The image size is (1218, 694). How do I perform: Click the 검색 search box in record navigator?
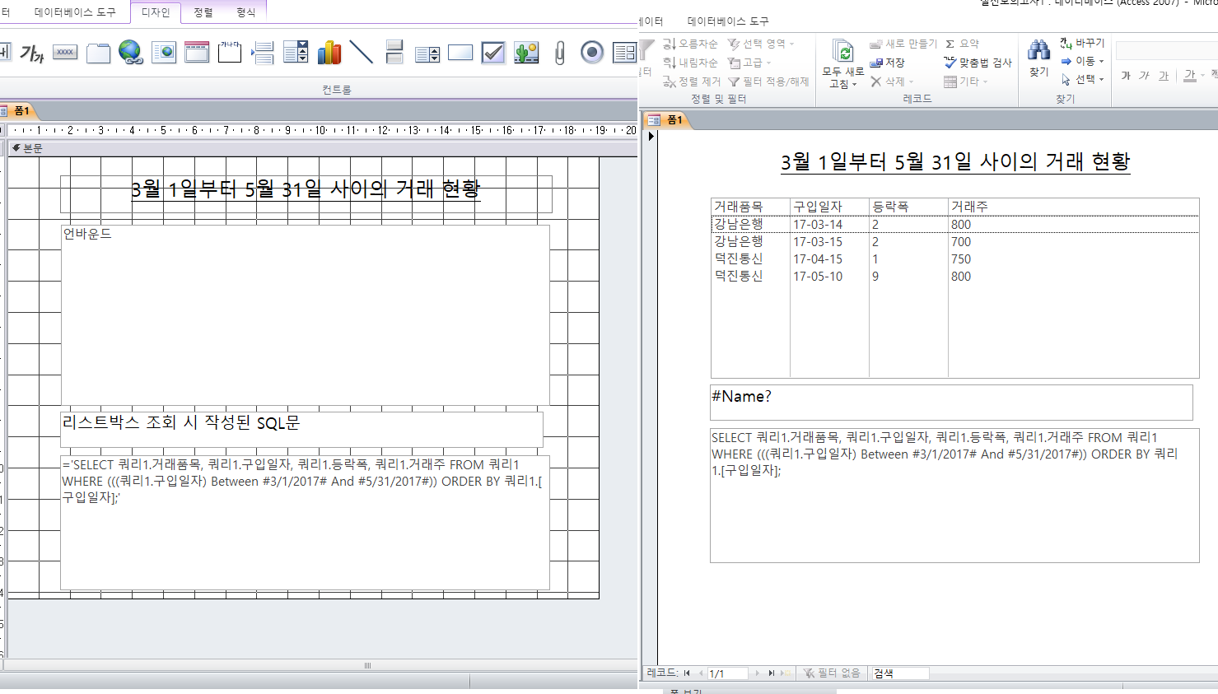(x=899, y=673)
